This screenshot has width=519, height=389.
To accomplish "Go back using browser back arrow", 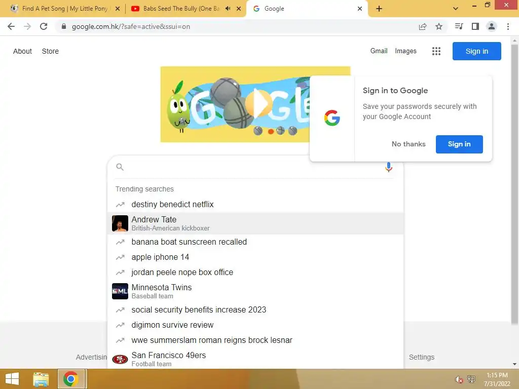I will [x=11, y=26].
